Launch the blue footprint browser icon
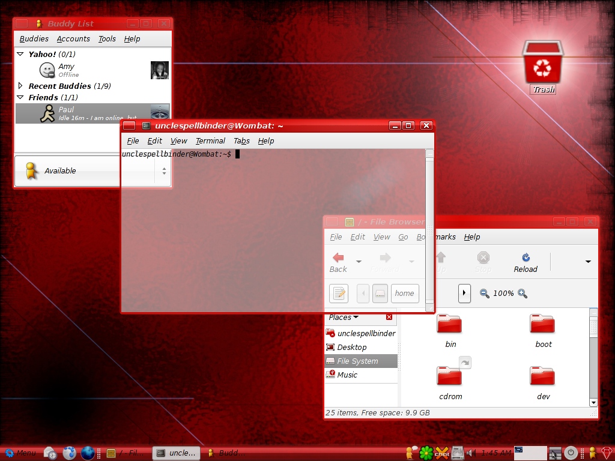 coord(69,453)
